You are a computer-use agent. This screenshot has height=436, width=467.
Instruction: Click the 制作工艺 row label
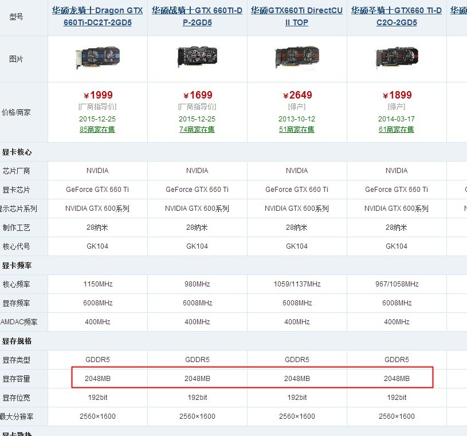click(x=16, y=228)
